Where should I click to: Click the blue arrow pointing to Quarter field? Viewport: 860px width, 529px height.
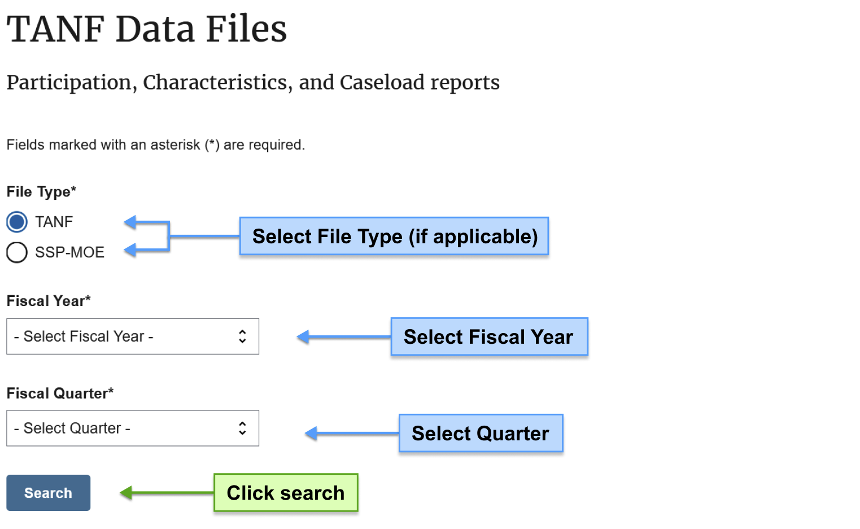352,434
